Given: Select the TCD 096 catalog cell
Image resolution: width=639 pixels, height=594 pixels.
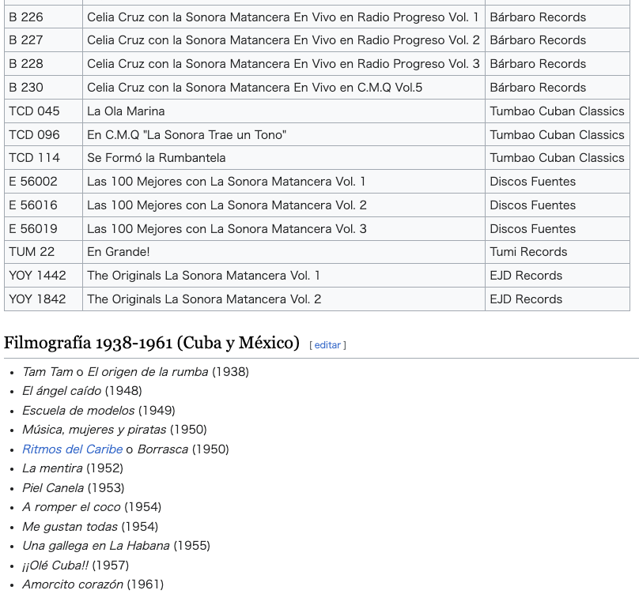Looking at the screenshot, I should 43,134.
